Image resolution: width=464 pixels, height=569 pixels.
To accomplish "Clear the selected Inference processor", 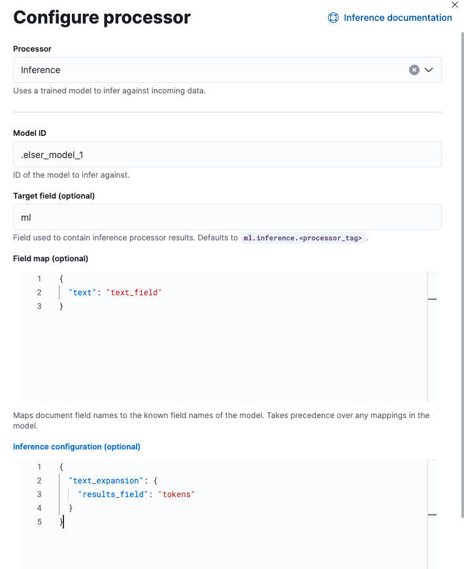I will click(x=414, y=69).
